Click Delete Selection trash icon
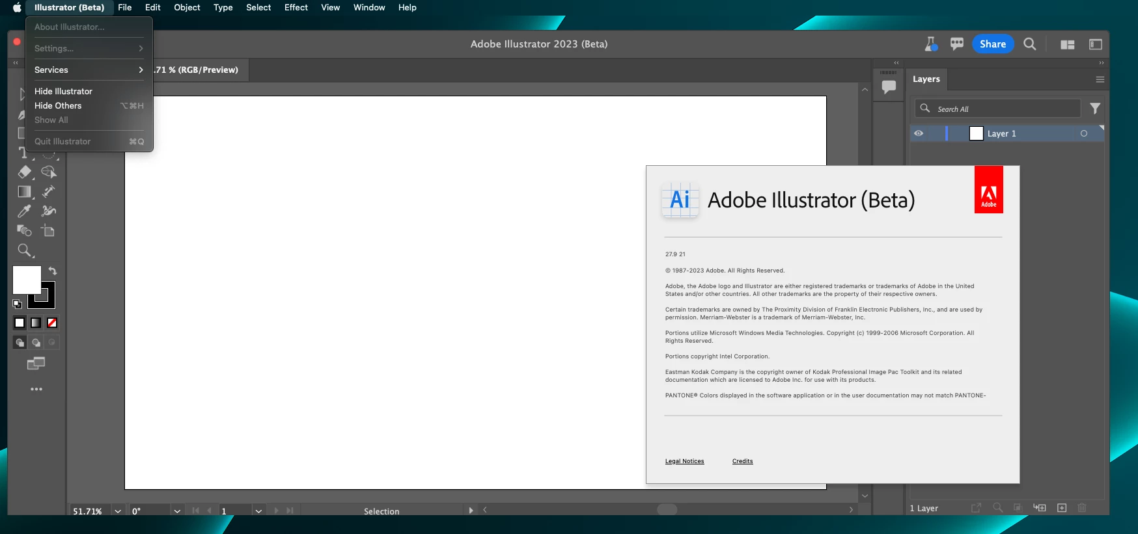The image size is (1138, 534). coord(1082,508)
